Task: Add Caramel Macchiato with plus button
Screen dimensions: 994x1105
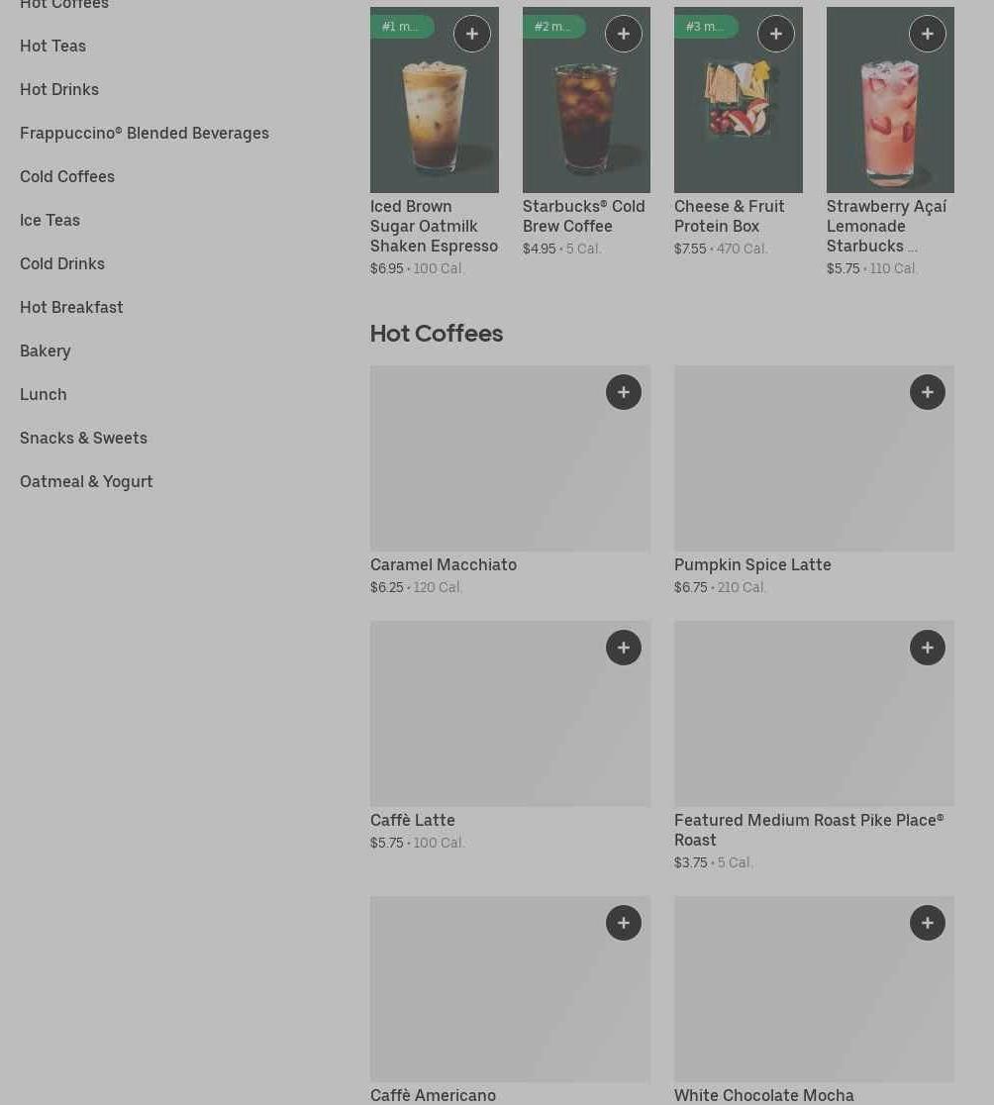Action: point(624,392)
